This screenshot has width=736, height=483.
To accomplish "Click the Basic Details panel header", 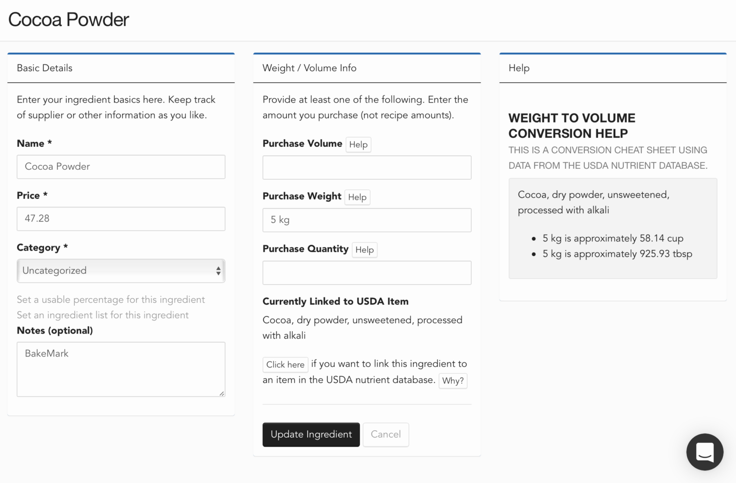I will [x=44, y=68].
